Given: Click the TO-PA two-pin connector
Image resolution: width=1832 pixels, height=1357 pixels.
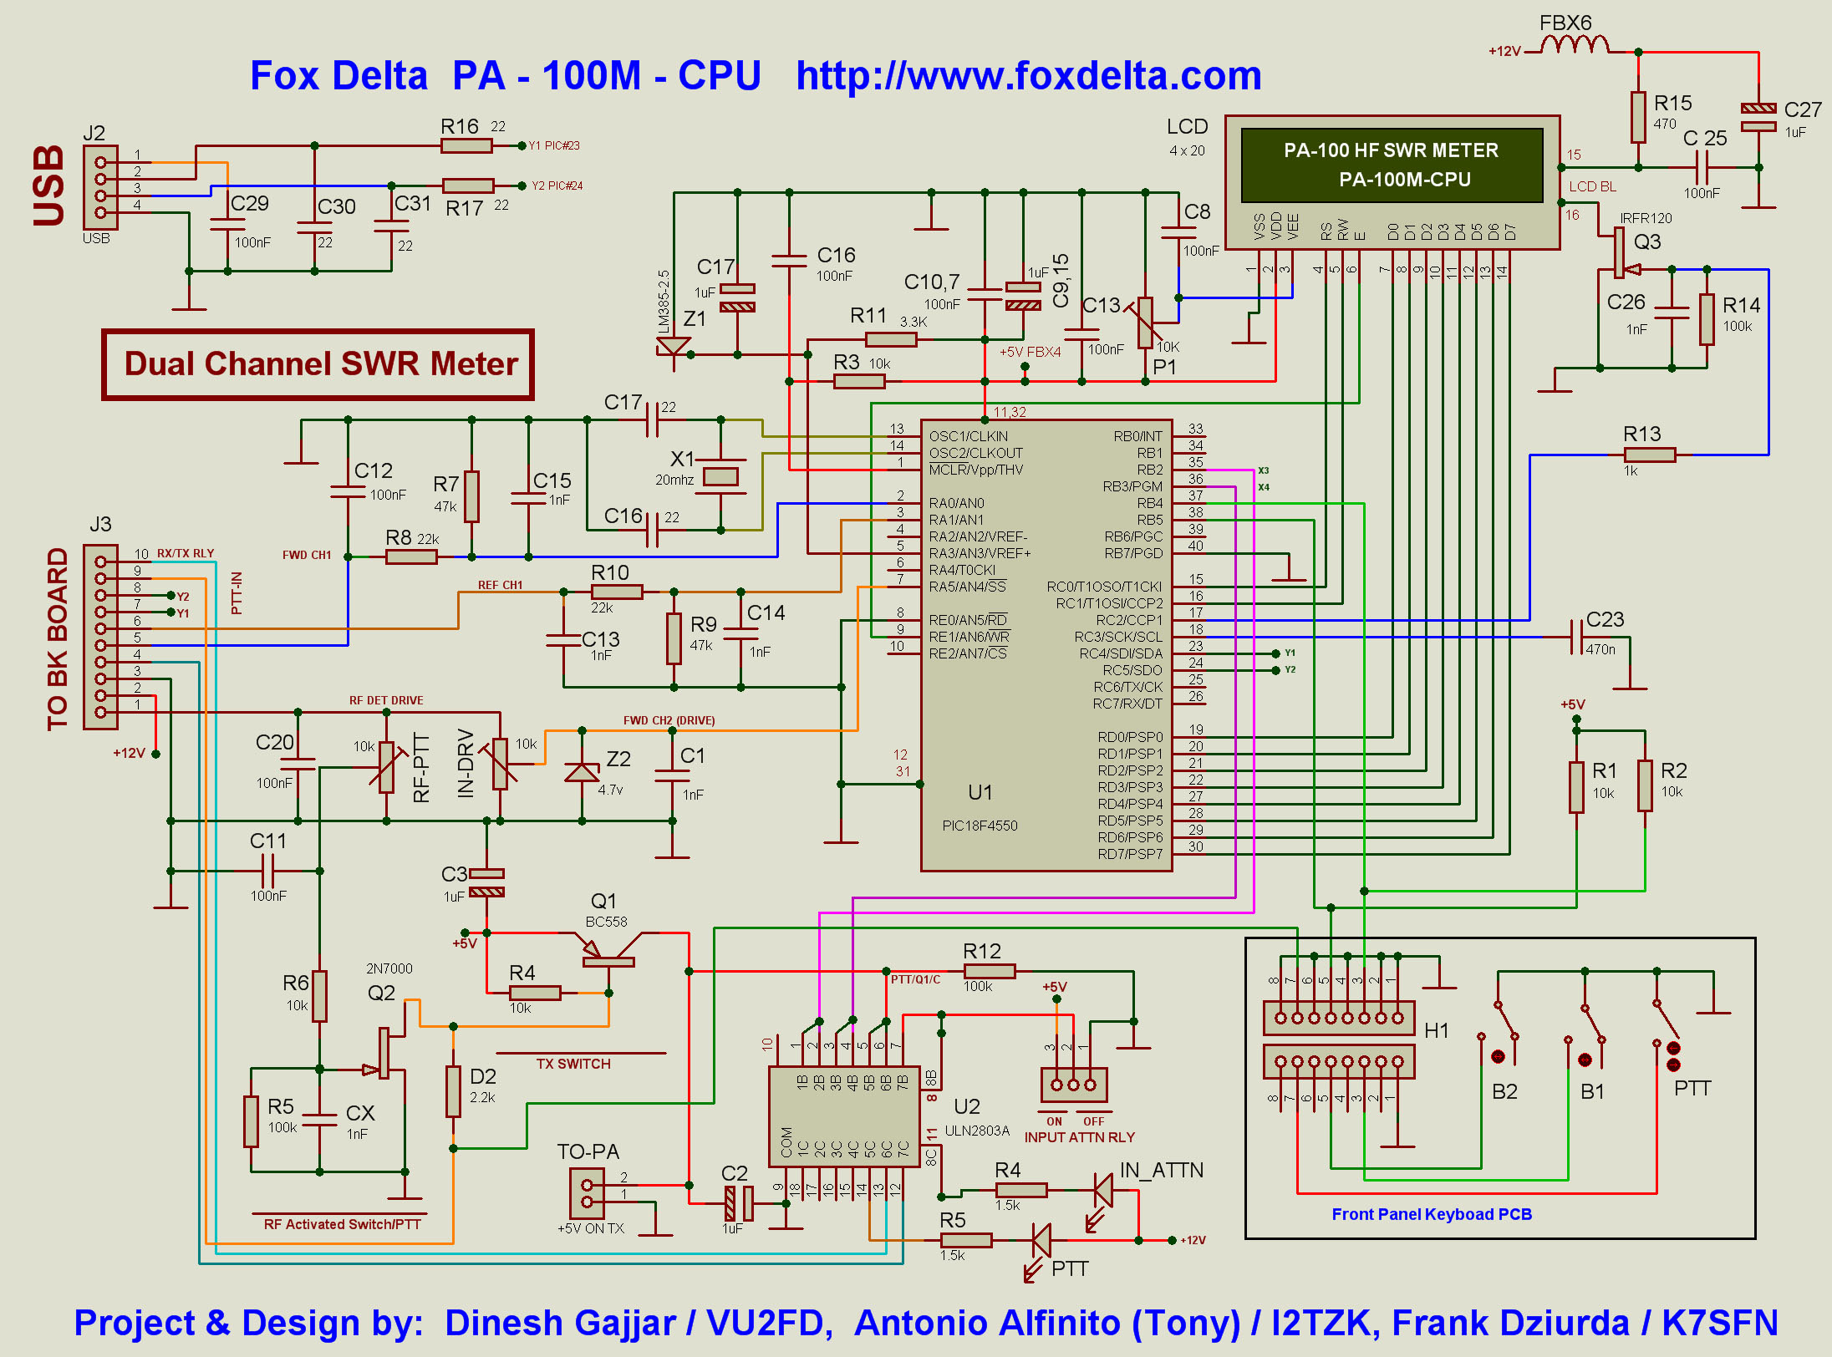Looking at the screenshot, I should (587, 1193).
